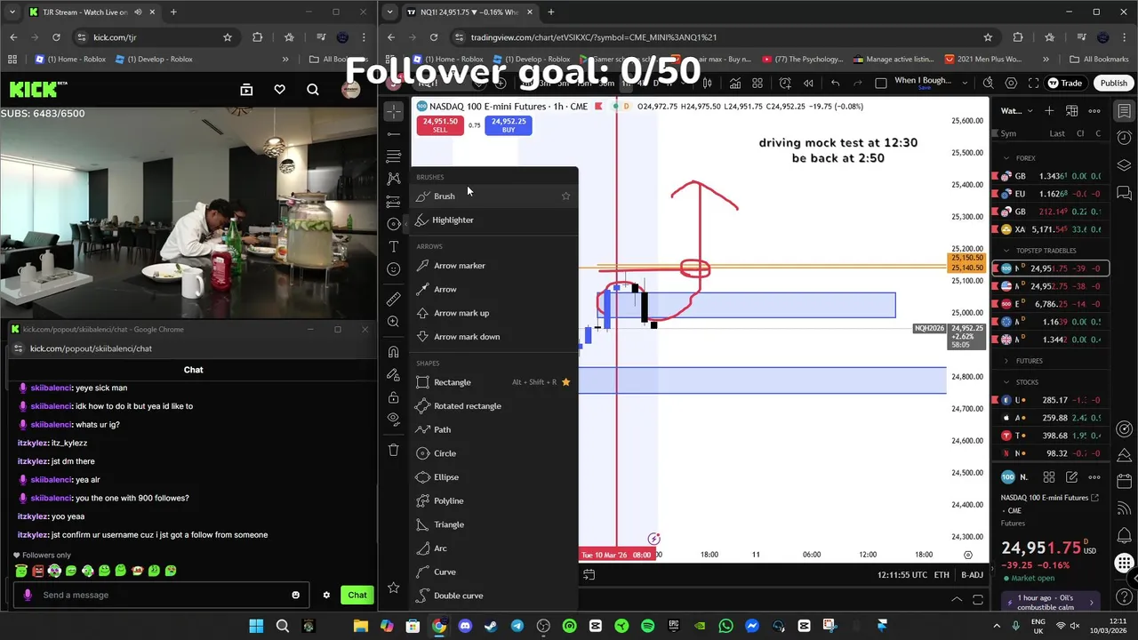Expand the FUTURES watchlist section
This screenshot has height=640, width=1138.
[x=1006, y=361]
